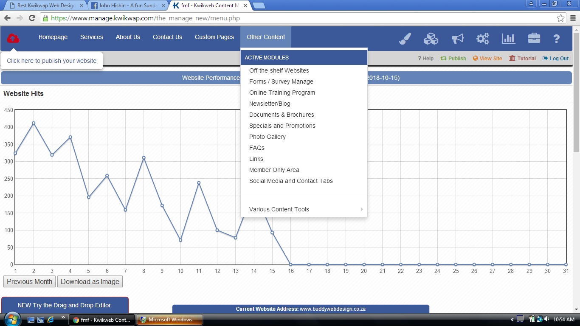Click the Log Out link
The height and width of the screenshot is (326, 580).
(555, 59)
